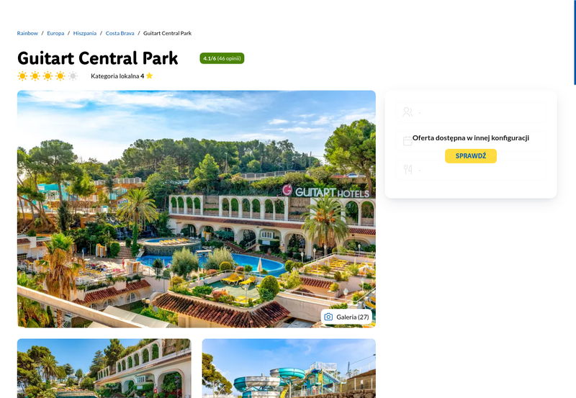Click the participants field in booking panel
This screenshot has height=398, width=576.
click(471, 112)
